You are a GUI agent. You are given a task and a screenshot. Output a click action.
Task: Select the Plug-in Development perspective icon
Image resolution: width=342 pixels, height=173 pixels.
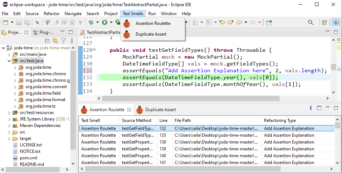point(336,22)
